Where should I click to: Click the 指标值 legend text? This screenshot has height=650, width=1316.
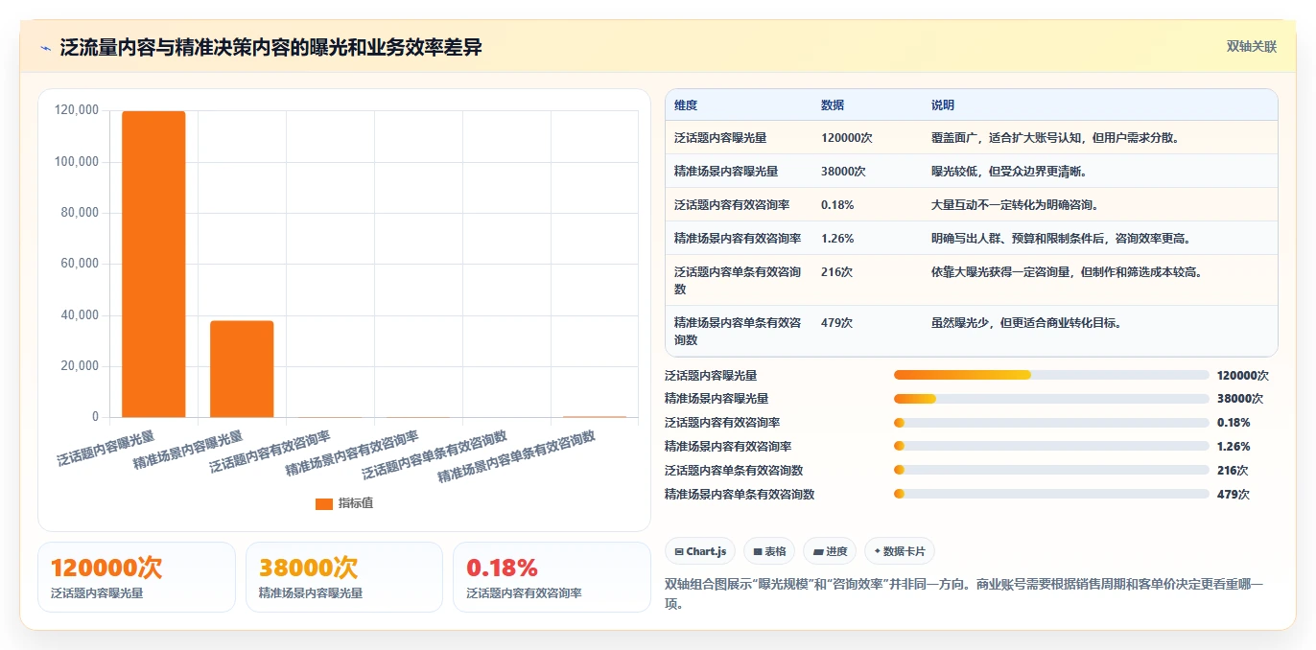click(355, 503)
